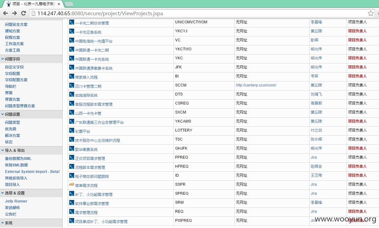This screenshot has height=228, width=379.
Task: Open user 刘靖飞 in the DTS row
Action: tap(316, 94)
